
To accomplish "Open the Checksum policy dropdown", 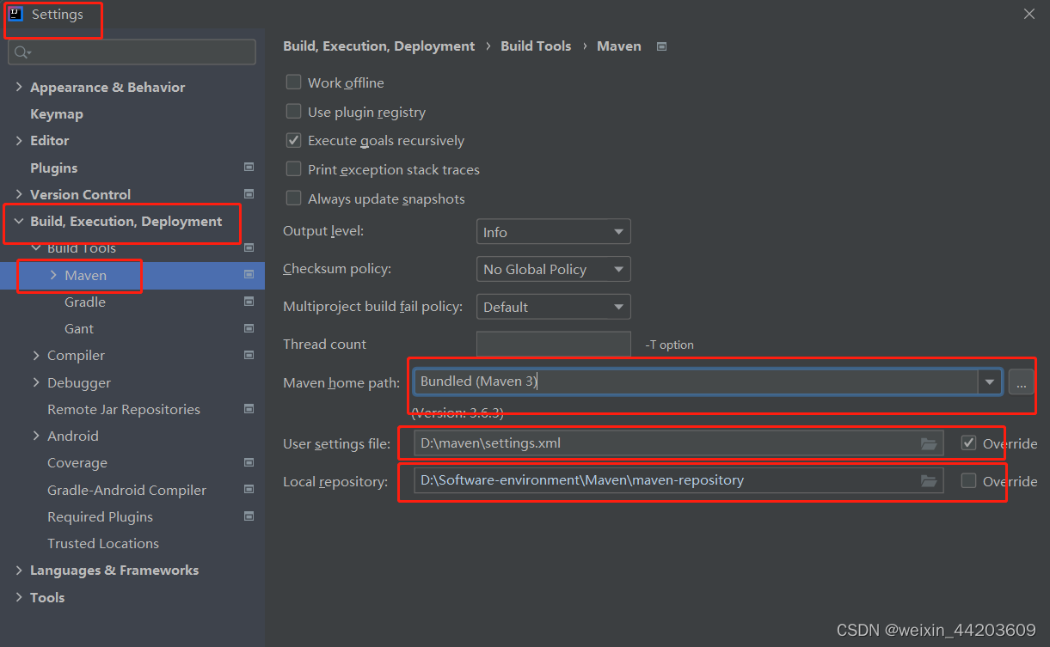I will (x=553, y=269).
